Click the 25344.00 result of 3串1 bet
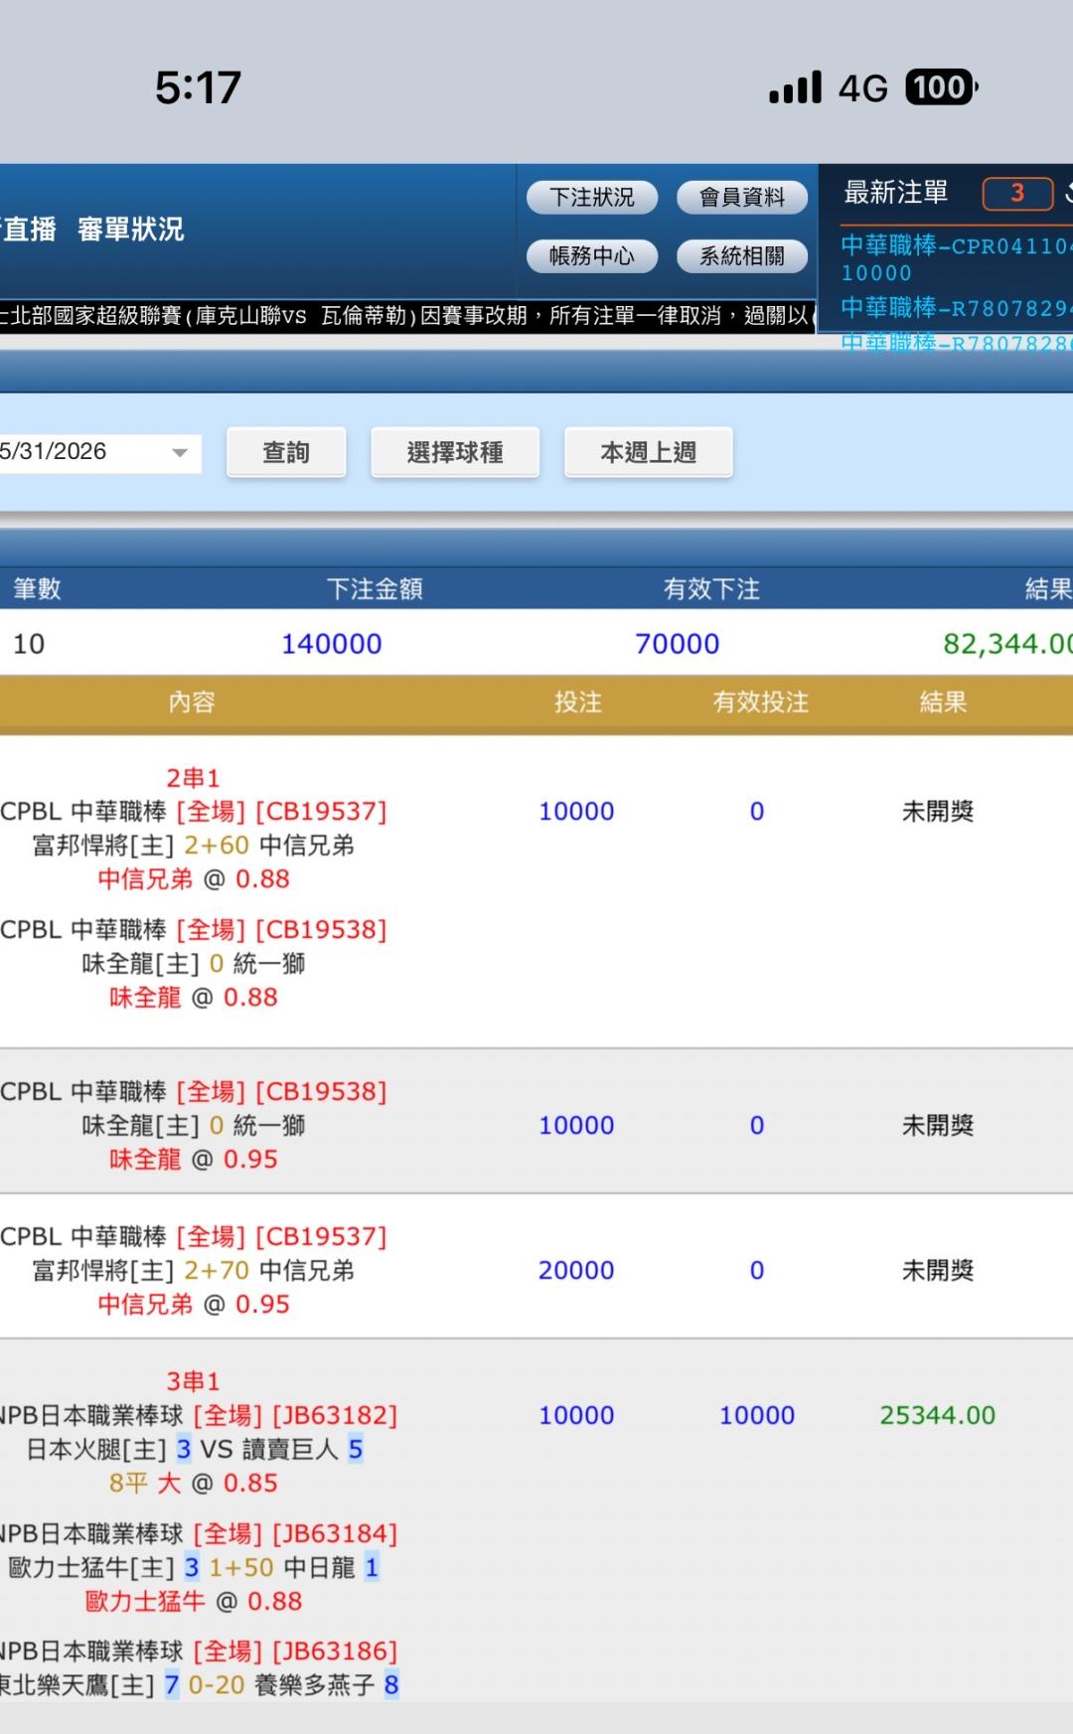 pyautogui.click(x=937, y=1415)
